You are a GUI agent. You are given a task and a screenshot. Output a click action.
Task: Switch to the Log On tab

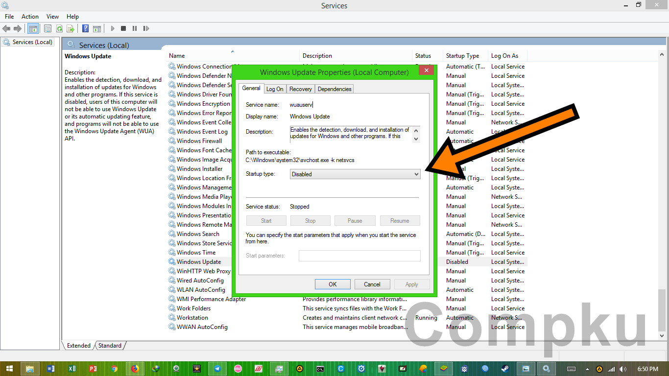click(x=275, y=89)
